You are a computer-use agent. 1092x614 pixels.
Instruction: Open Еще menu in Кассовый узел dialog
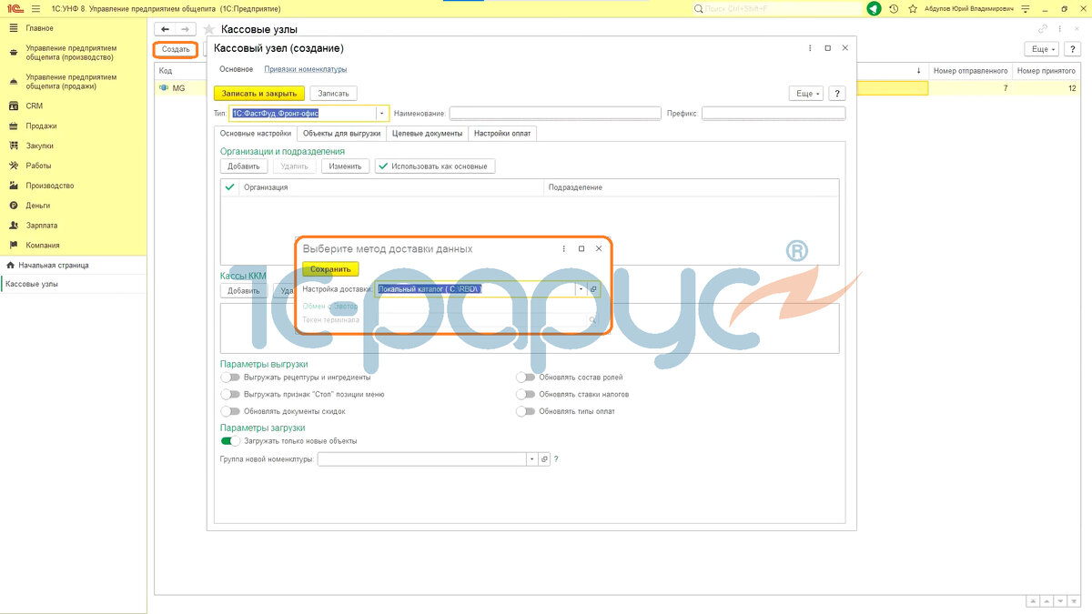coord(805,93)
